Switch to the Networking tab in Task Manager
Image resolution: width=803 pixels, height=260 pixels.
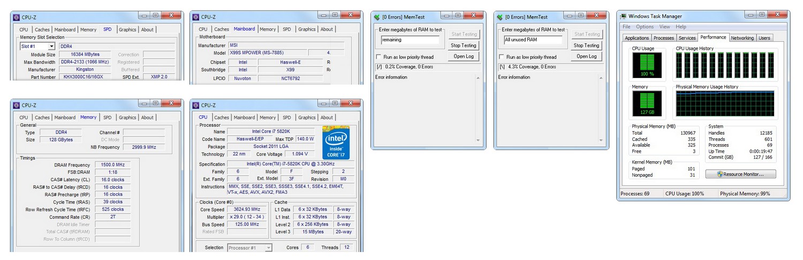point(743,38)
